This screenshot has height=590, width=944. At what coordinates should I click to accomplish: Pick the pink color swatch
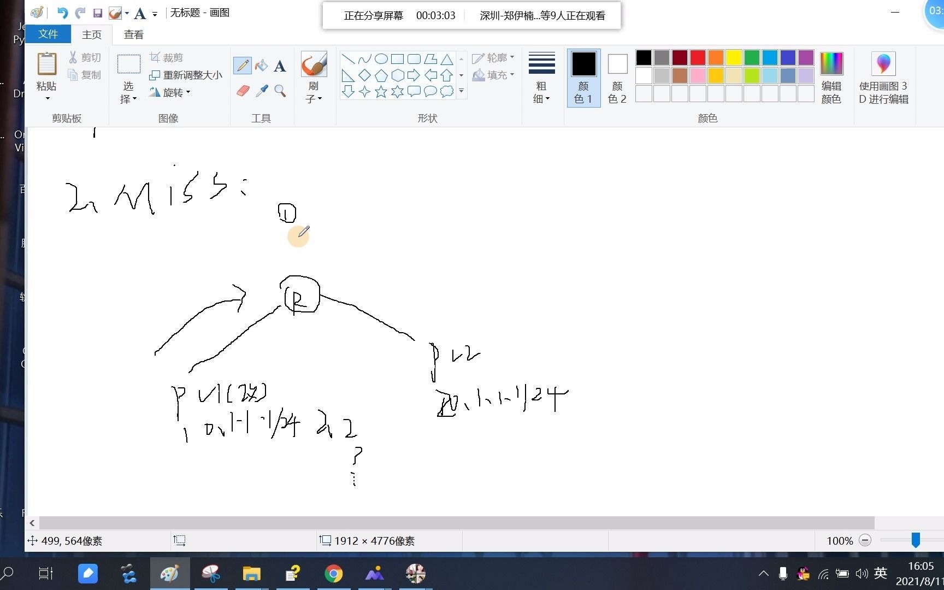point(698,75)
